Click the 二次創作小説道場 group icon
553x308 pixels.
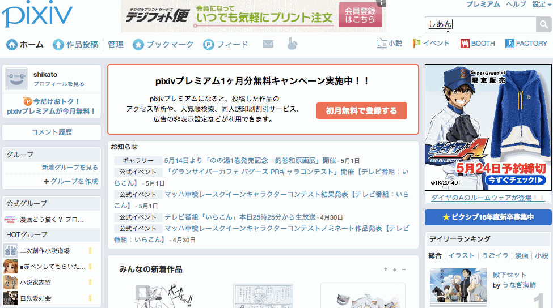[11, 251]
